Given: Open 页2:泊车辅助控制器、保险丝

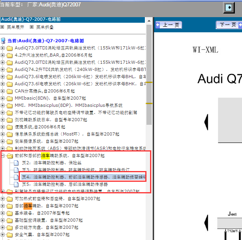Looking at the screenshot, I should 52,163.
